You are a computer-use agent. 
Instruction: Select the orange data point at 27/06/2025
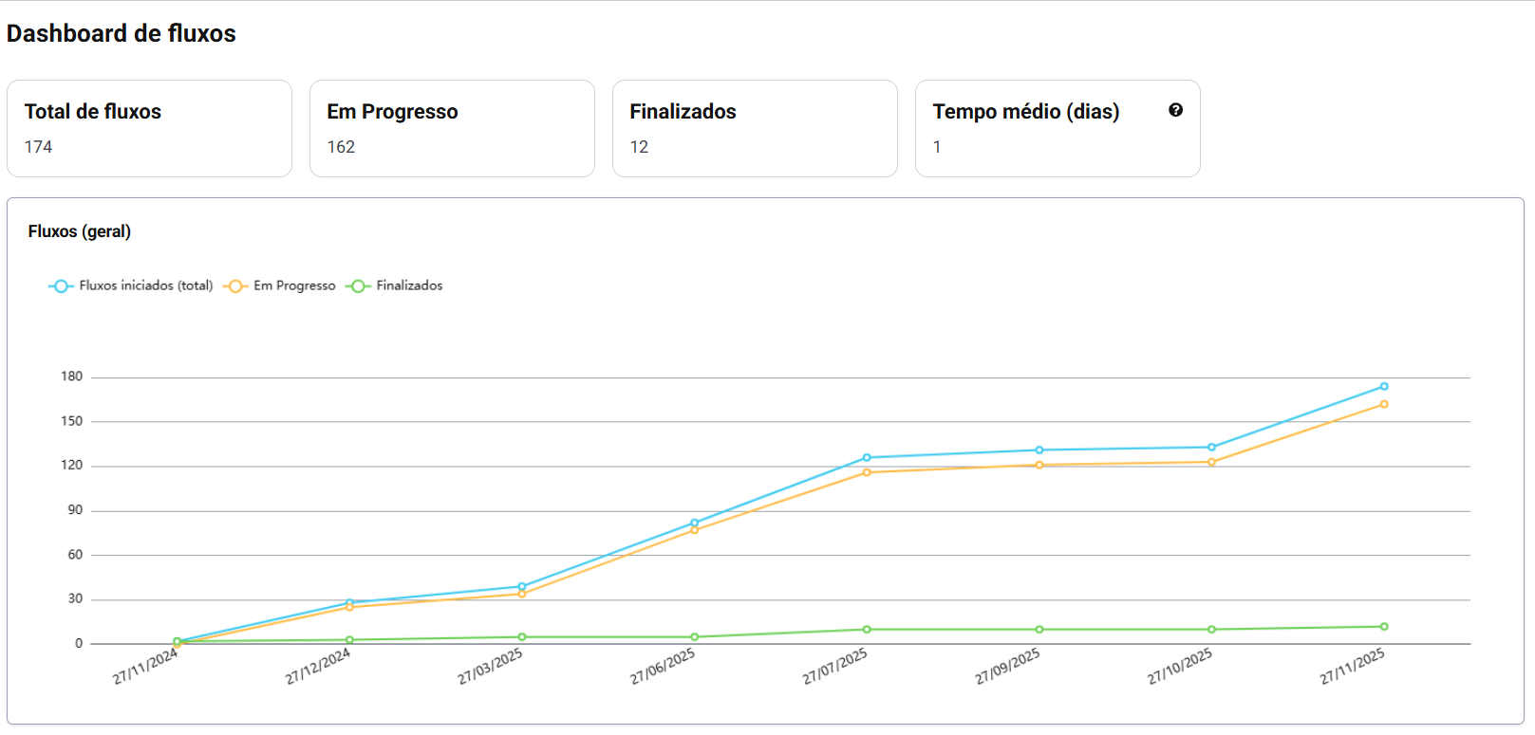(695, 530)
